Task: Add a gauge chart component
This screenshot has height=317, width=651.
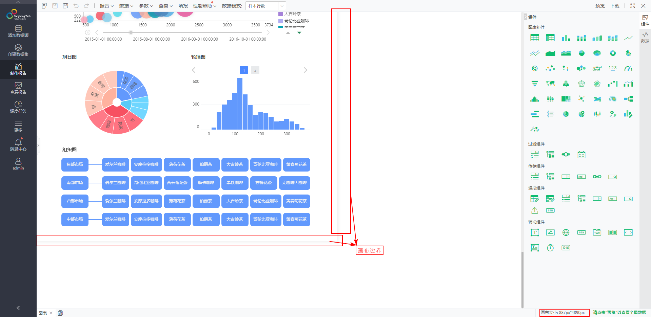Action: pos(628,68)
